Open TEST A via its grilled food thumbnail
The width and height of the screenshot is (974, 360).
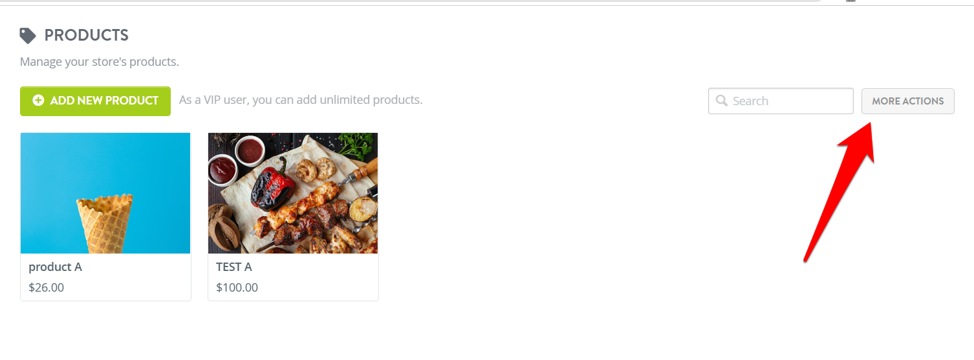(293, 193)
